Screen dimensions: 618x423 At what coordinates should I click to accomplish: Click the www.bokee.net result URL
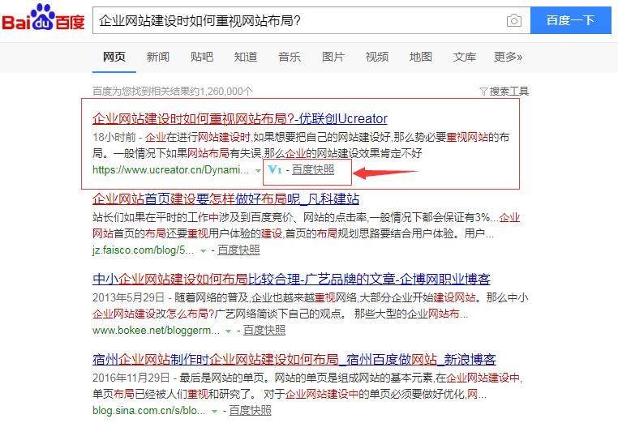pyautogui.click(x=156, y=331)
